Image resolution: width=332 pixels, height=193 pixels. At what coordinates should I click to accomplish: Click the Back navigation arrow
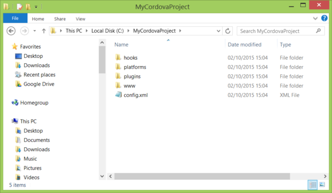pyautogui.click(x=11, y=31)
